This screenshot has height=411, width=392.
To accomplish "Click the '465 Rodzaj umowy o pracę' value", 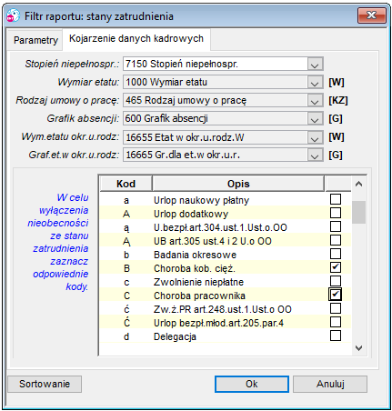I will [186, 100].
